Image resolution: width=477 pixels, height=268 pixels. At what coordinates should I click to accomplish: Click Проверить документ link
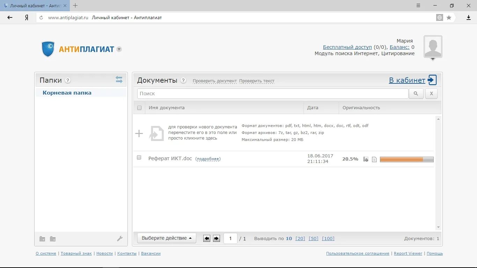(x=215, y=81)
